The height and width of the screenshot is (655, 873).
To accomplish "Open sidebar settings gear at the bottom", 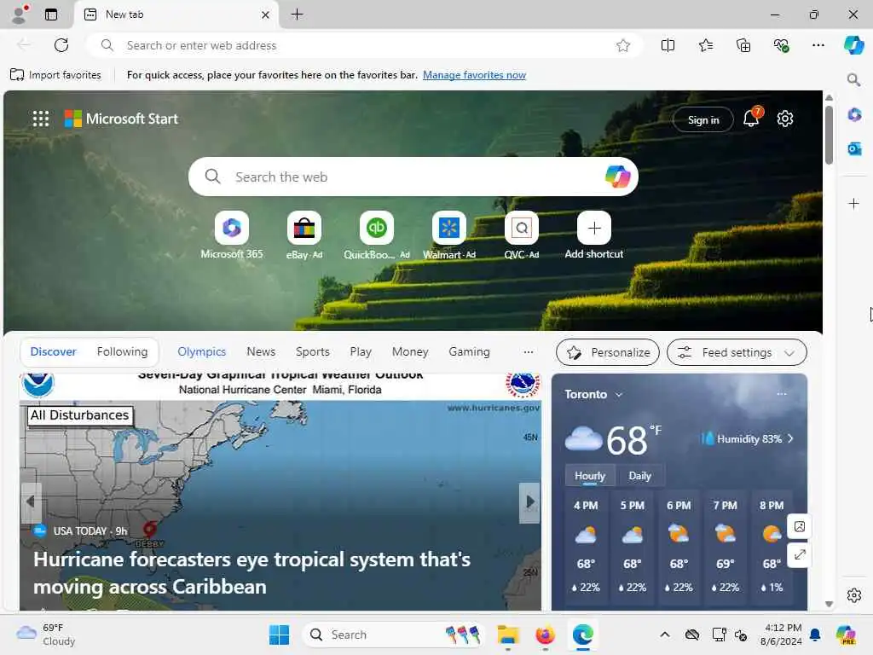I will click(x=854, y=595).
